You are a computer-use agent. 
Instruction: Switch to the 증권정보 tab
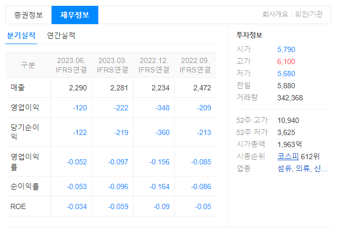pos(28,15)
